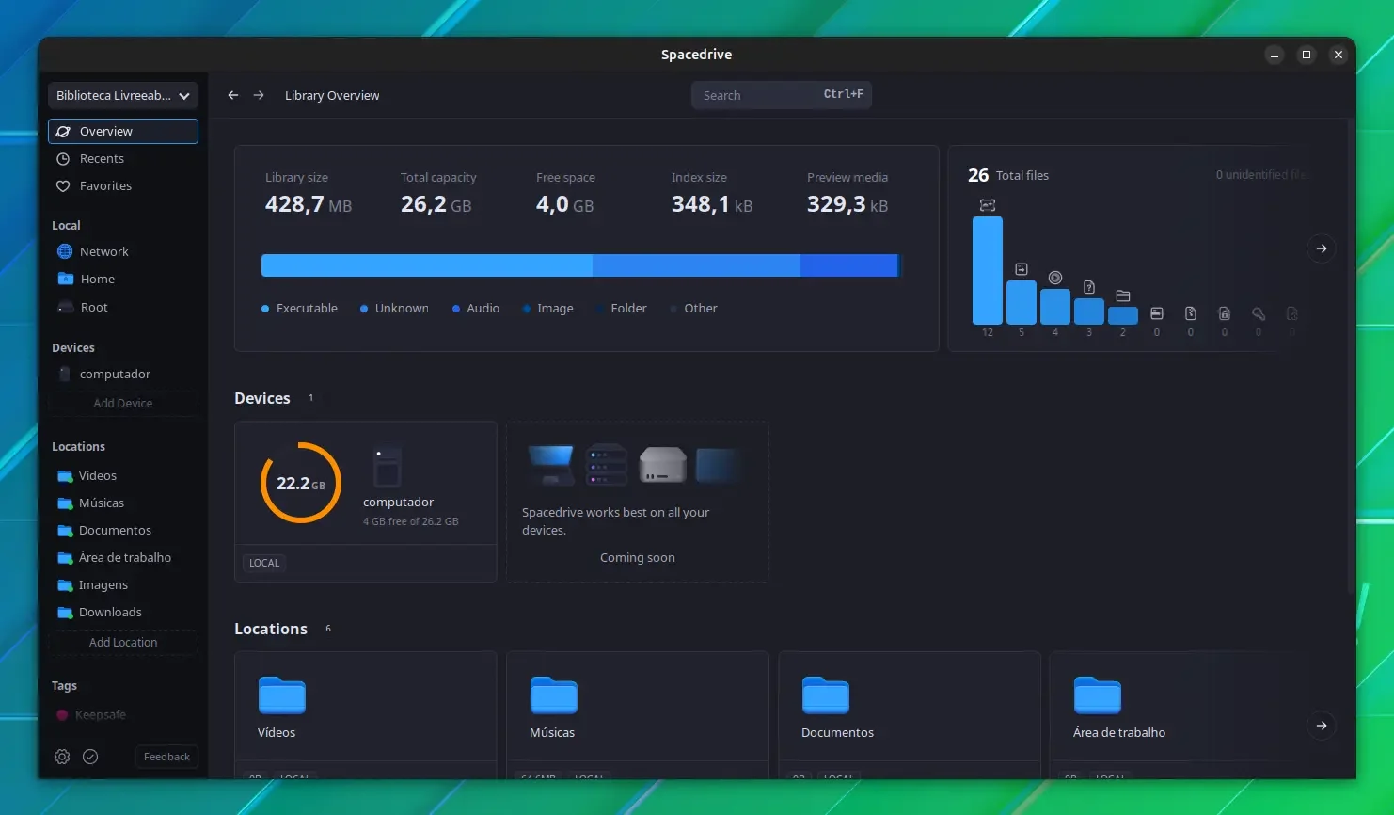This screenshot has width=1394, height=815.
Task: Click the Recents clock icon
Action: (x=63, y=159)
